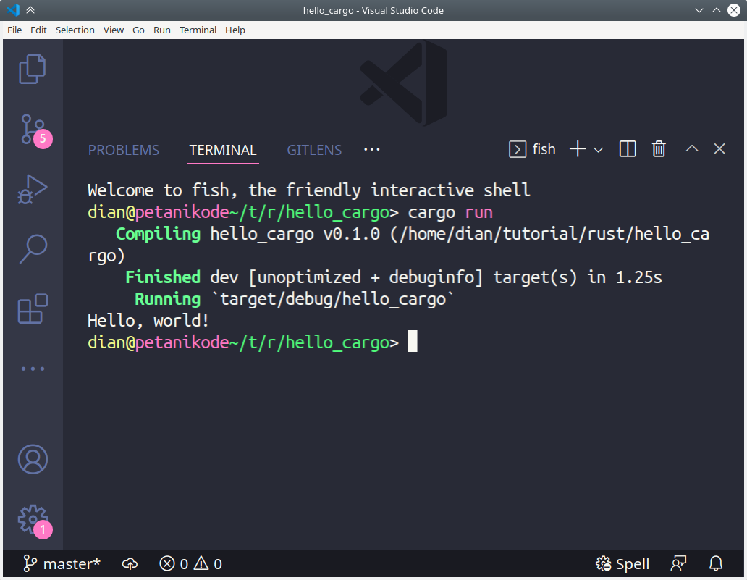
Task: Expand the activity bar overflow menu
Action: click(32, 368)
